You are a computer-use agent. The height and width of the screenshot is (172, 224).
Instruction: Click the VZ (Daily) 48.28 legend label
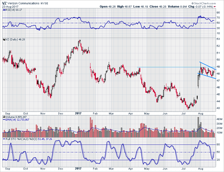pos(15,39)
